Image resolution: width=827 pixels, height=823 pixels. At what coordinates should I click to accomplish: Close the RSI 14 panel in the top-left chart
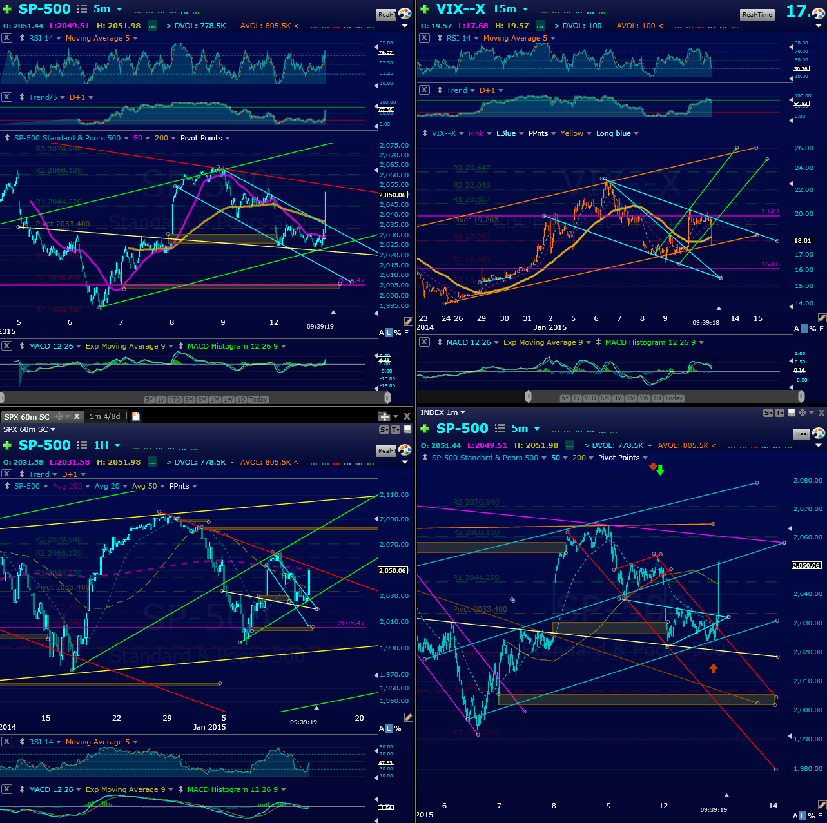(x=6, y=38)
